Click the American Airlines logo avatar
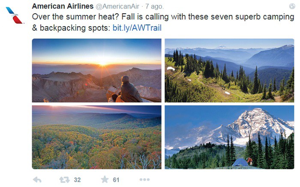The width and height of the screenshot is (300, 187). click(15, 15)
